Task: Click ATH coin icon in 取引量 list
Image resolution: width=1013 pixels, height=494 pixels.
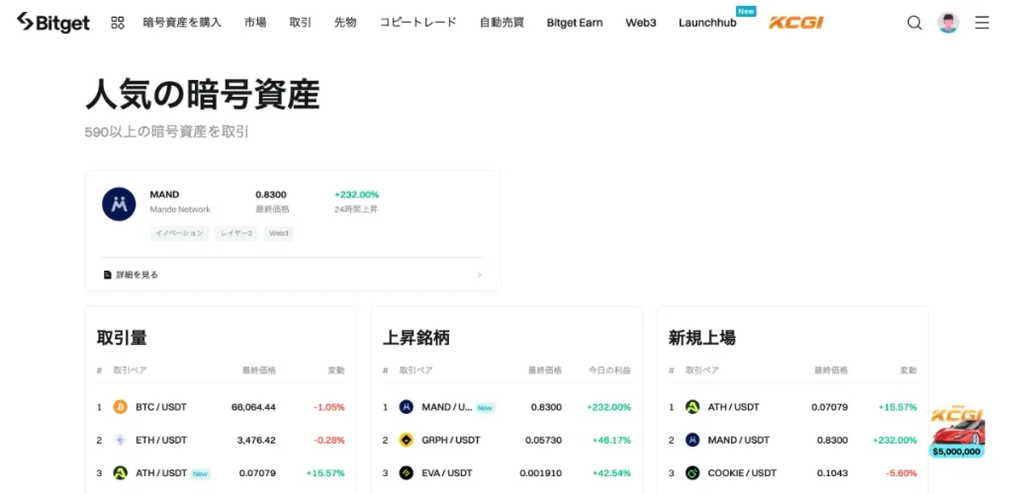Action: click(120, 472)
